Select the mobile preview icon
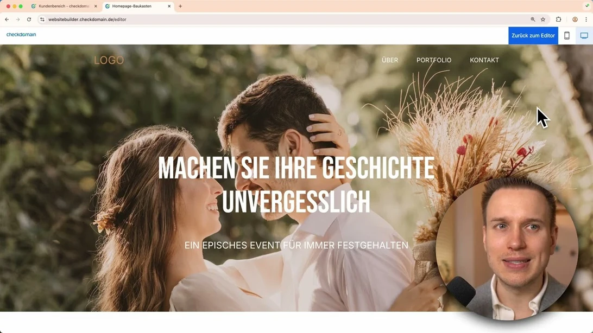The image size is (593, 333). point(566,35)
